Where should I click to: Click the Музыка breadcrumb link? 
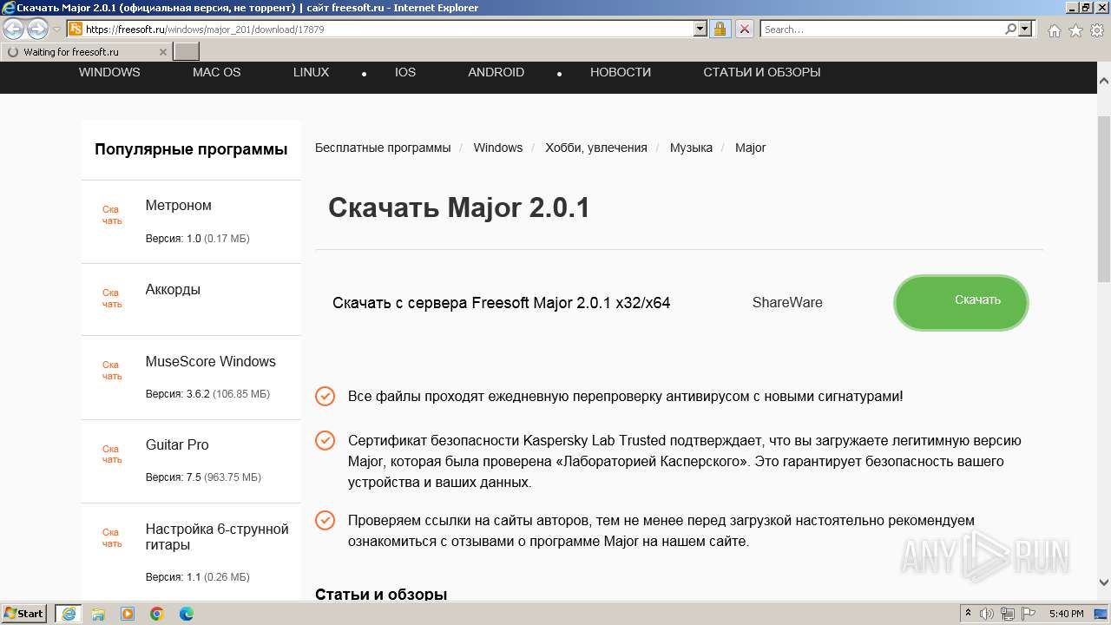click(691, 148)
